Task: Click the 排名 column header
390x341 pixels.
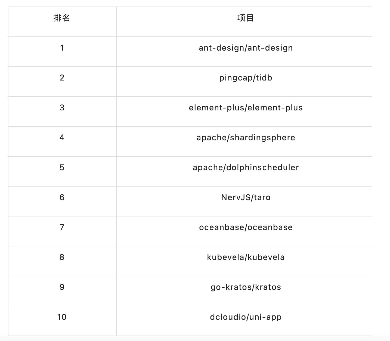Action: [62, 18]
